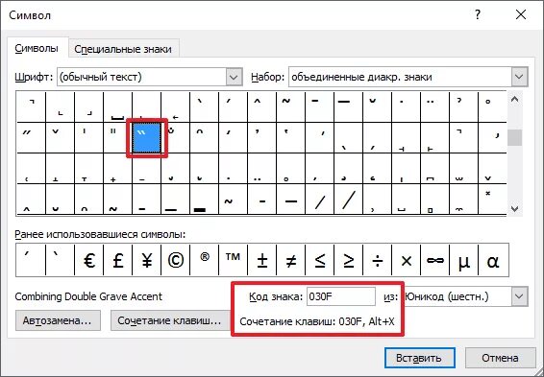Select the infinity ∞ recent symbol
544x377 pixels.
click(x=434, y=260)
